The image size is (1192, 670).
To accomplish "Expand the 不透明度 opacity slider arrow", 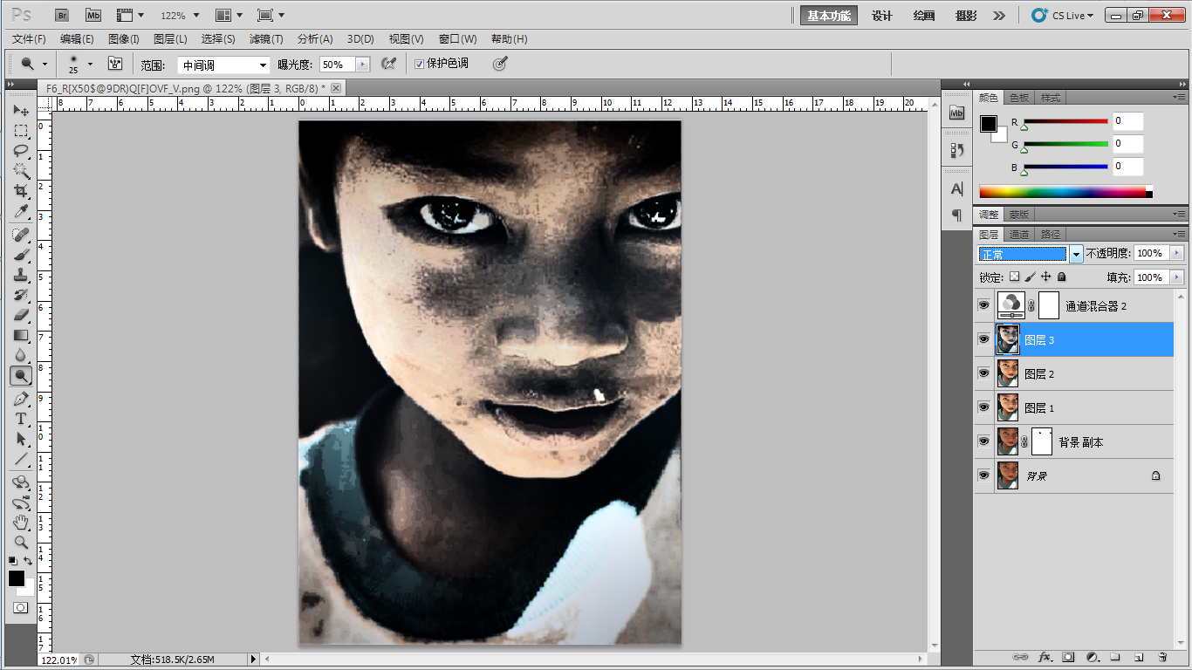I will (x=1176, y=253).
